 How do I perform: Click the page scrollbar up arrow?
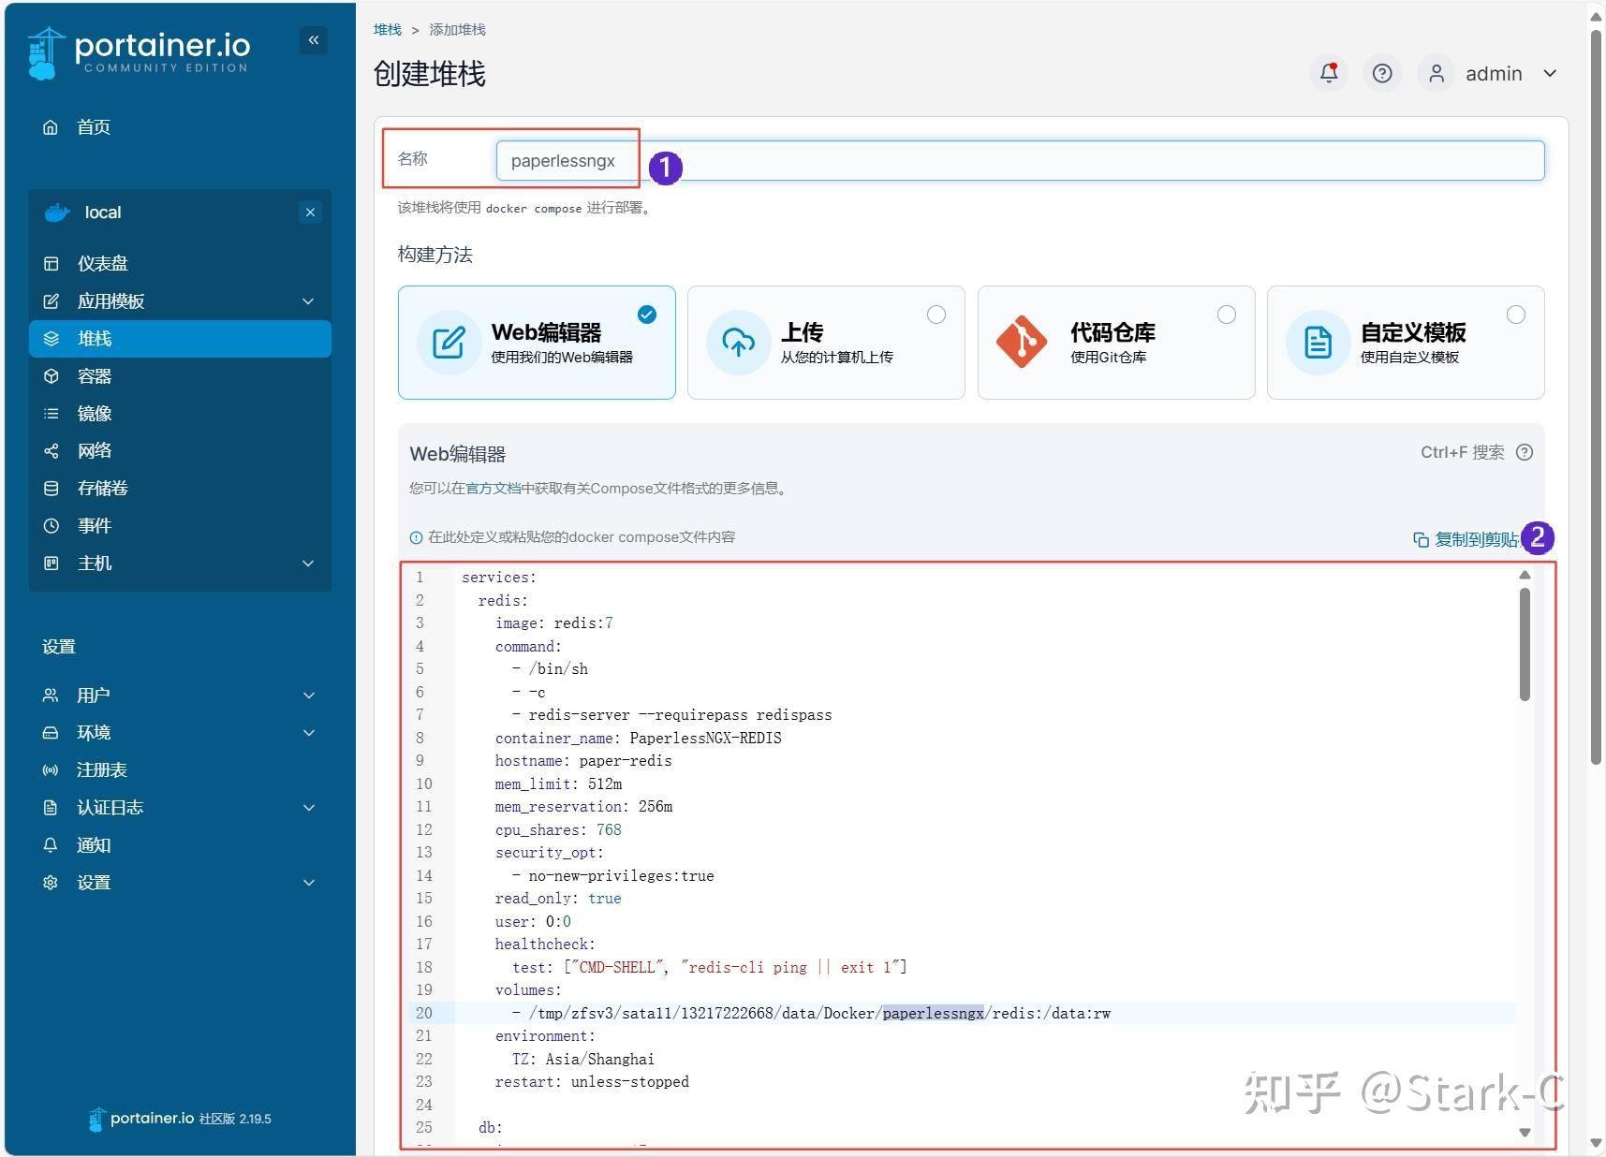[1596, 16]
